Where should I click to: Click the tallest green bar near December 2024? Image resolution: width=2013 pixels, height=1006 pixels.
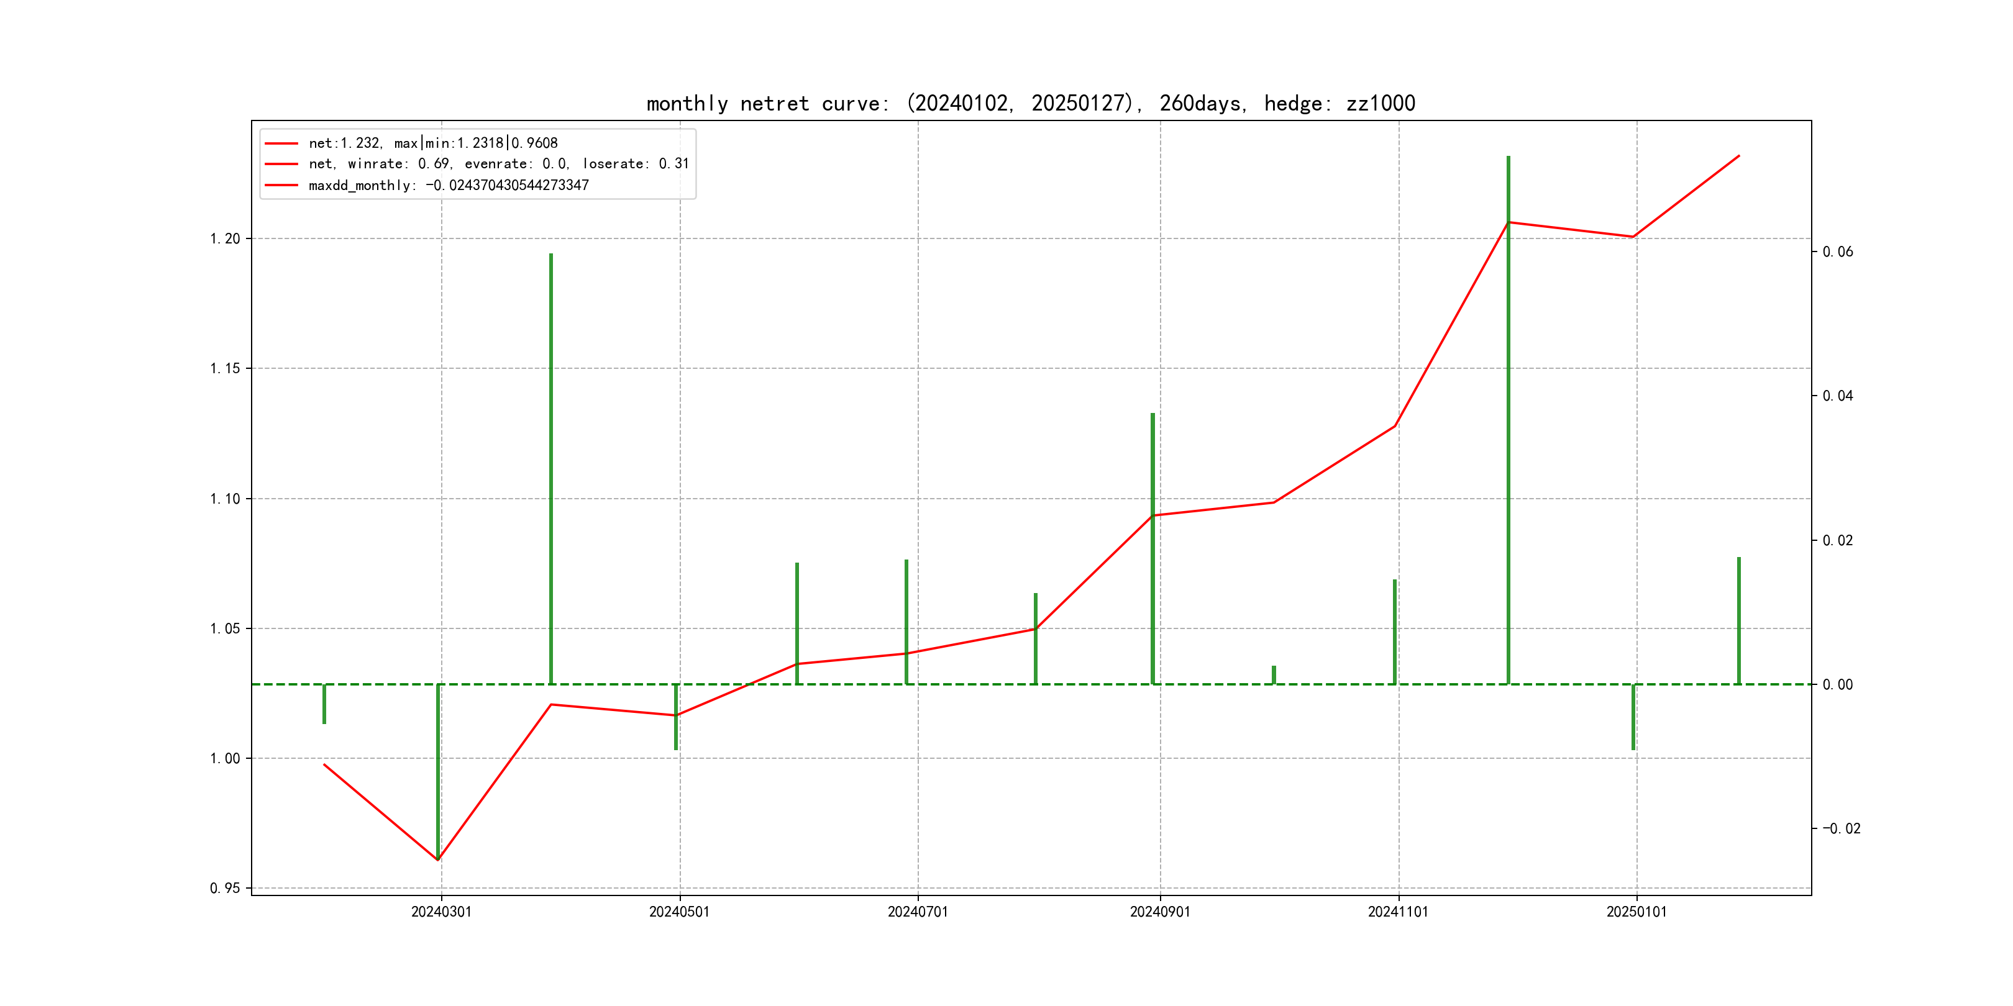pos(1508,422)
